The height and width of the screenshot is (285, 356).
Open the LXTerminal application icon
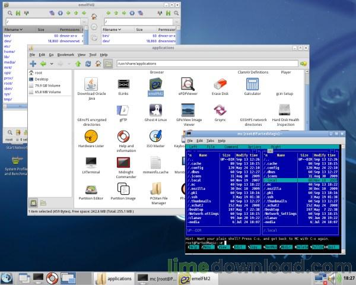91,163
